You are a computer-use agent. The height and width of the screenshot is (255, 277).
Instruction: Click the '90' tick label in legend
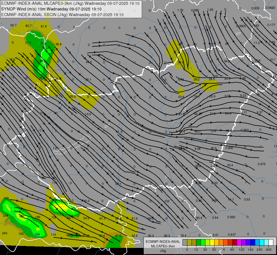(232, 250)
